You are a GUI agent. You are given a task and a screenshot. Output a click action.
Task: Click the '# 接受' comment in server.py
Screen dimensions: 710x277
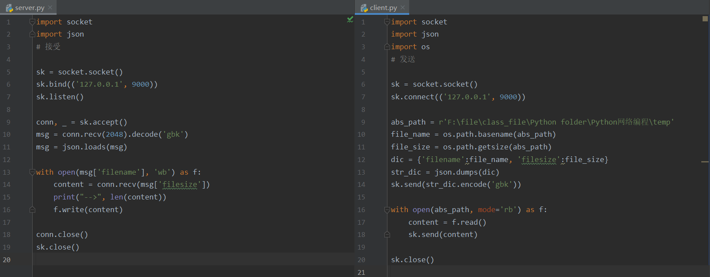(48, 47)
